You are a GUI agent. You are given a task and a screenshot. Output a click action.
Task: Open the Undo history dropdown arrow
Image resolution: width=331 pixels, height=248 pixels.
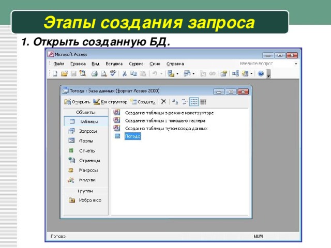coord(161,73)
